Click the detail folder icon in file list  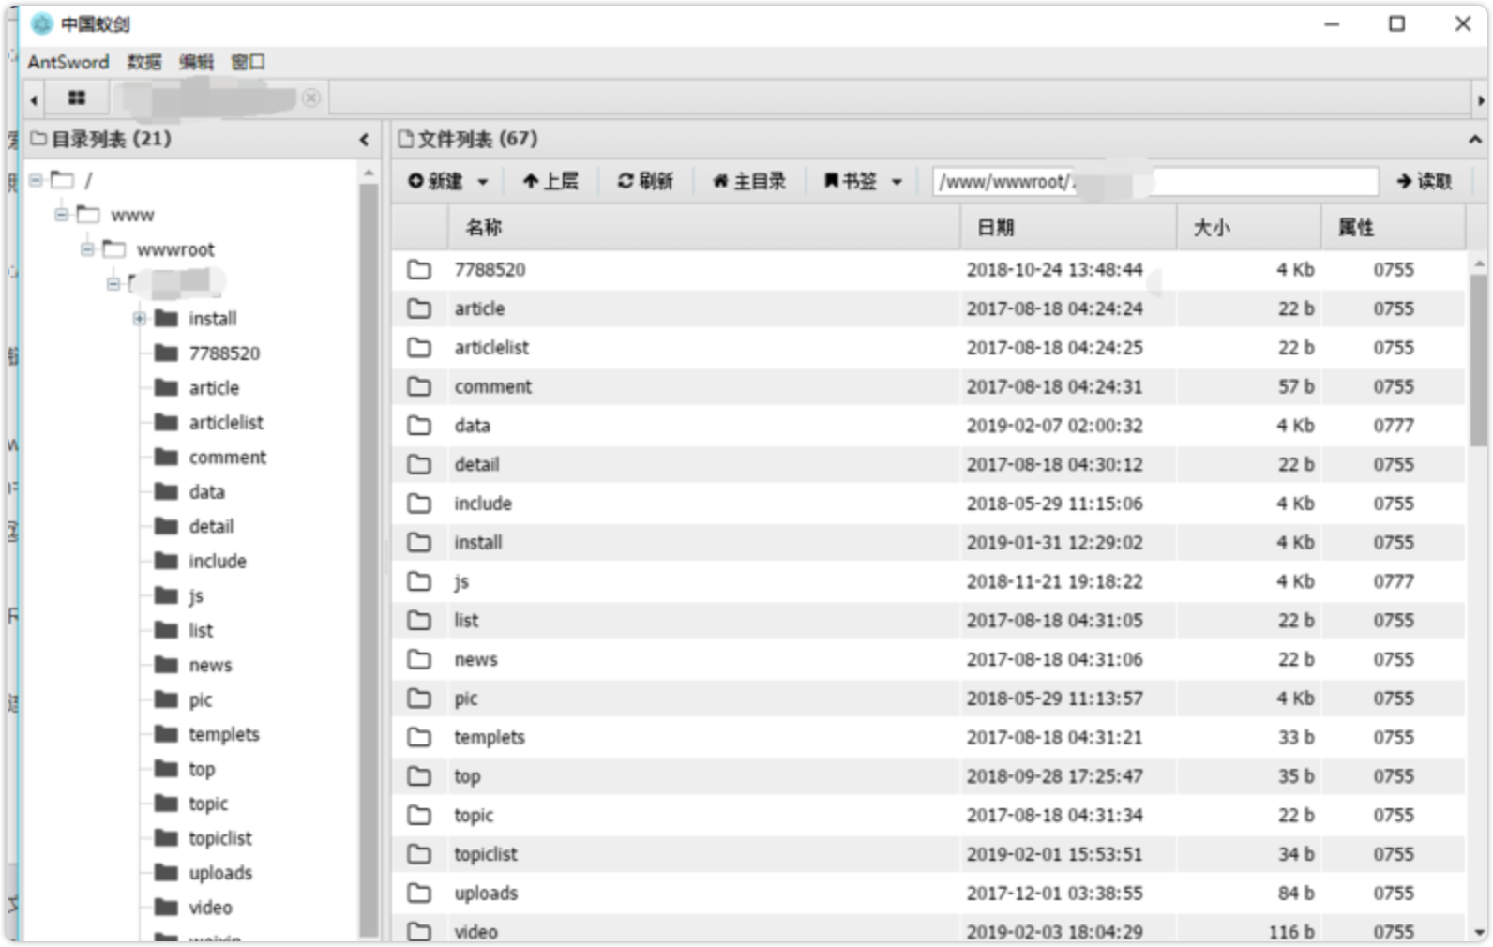click(419, 465)
